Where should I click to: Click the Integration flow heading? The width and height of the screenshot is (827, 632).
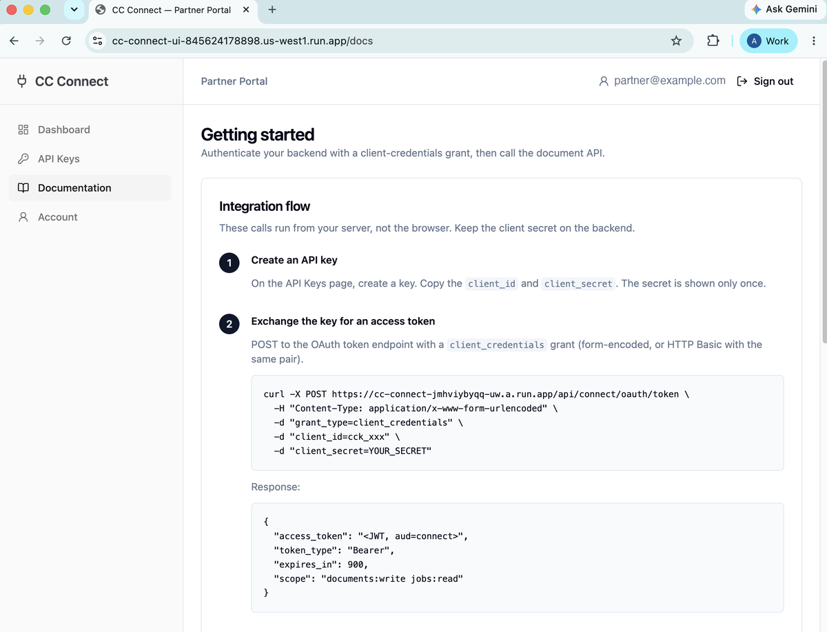coord(265,206)
